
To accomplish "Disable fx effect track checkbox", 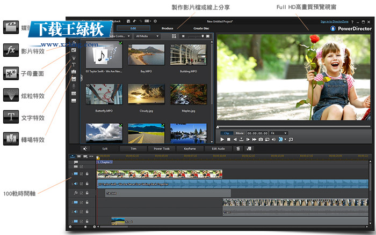I will click(82, 193).
